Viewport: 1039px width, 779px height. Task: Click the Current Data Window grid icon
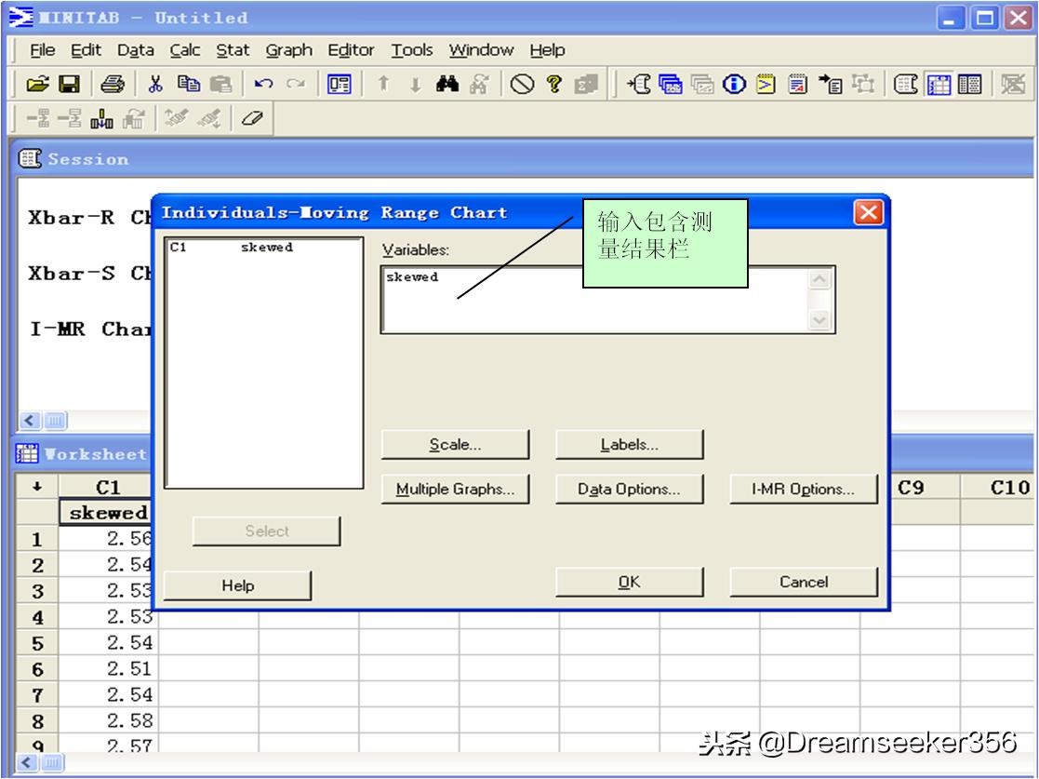[939, 84]
